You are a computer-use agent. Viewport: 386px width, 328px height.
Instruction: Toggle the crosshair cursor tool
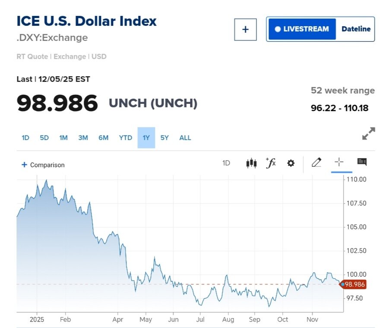click(339, 162)
